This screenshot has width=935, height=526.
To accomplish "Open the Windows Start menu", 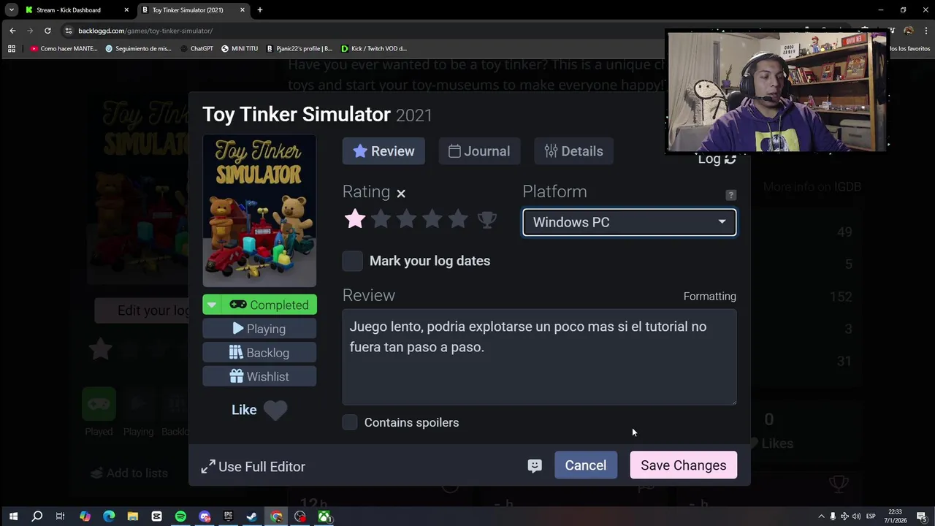I will click(13, 517).
